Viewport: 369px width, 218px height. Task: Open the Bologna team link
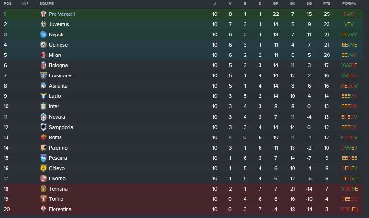[58, 65]
